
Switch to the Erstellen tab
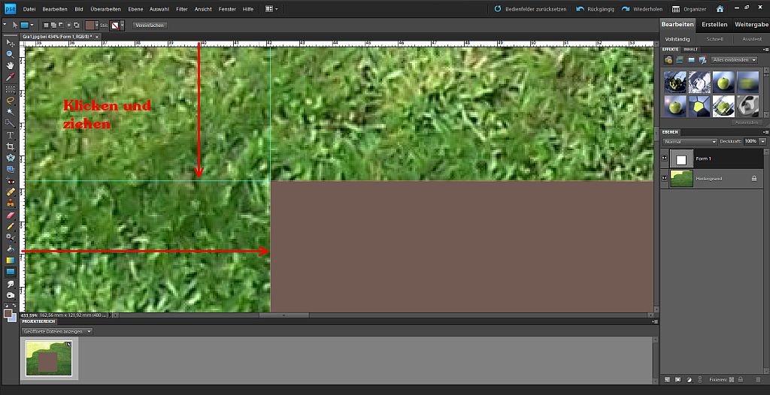714,25
